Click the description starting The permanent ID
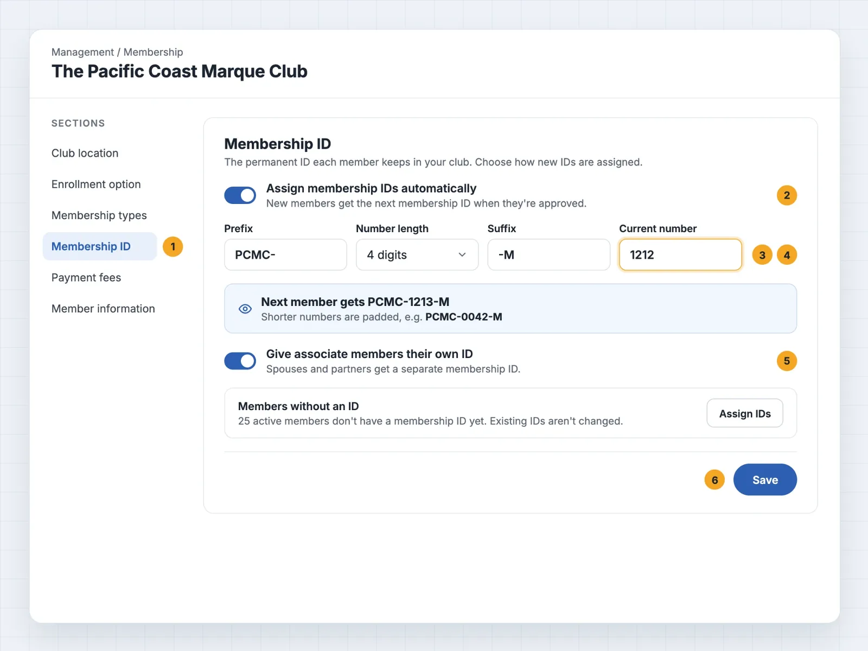 433,162
